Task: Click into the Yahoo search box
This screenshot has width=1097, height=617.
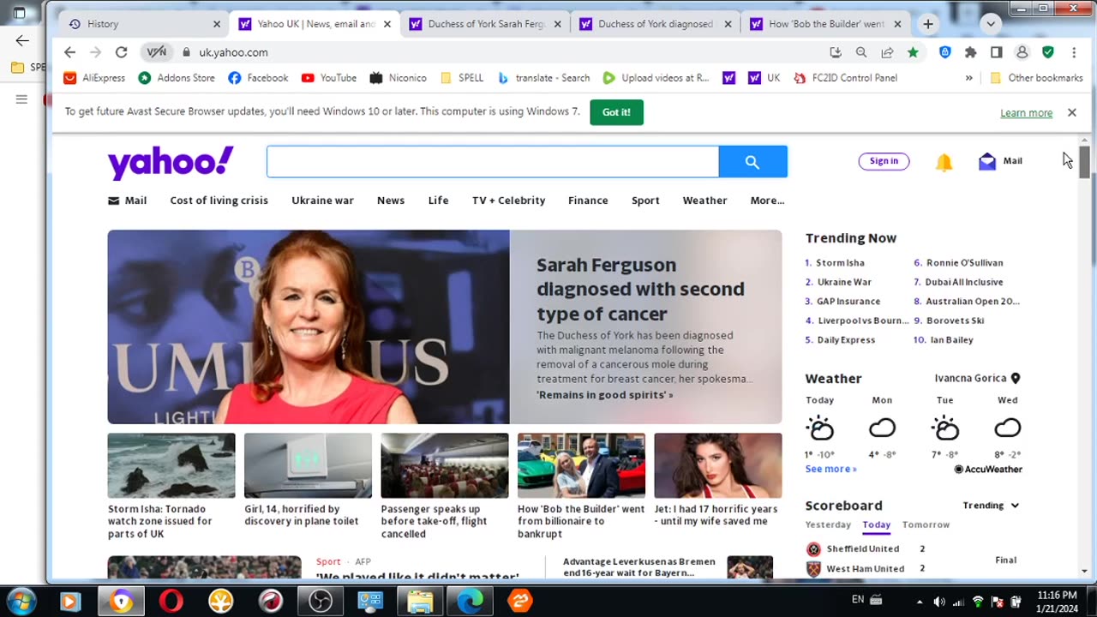Action: (x=493, y=161)
